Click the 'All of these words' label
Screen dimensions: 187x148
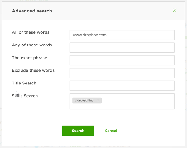(x=31, y=32)
